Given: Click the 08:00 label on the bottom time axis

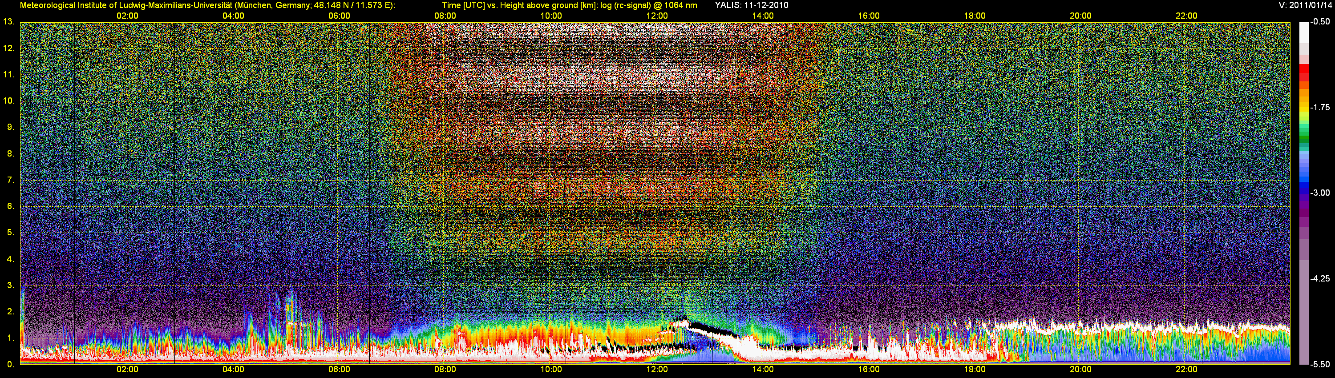Looking at the screenshot, I should click(x=445, y=370).
